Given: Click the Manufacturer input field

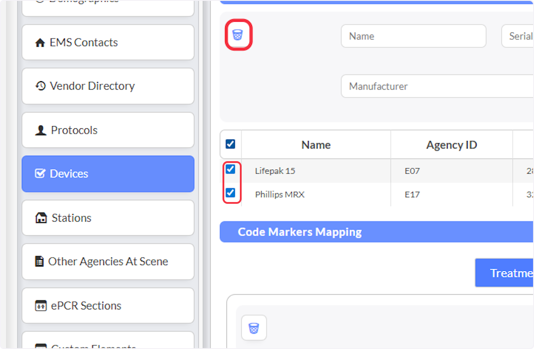Looking at the screenshot, I should point(437,86).
